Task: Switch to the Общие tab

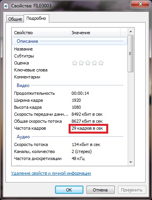Action: click(15, 19)
